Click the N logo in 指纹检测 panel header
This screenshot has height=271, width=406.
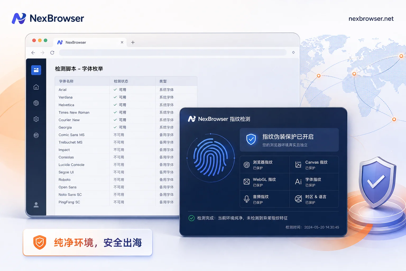click(x=192, y=119)
